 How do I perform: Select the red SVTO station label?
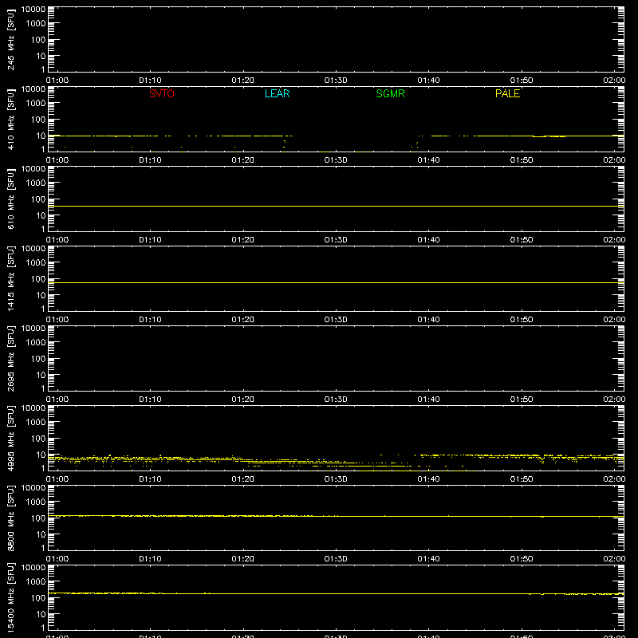coord(162,93)
